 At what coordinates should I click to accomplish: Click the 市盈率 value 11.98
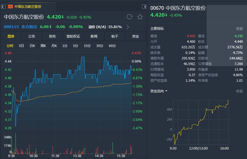pos(238,69)
